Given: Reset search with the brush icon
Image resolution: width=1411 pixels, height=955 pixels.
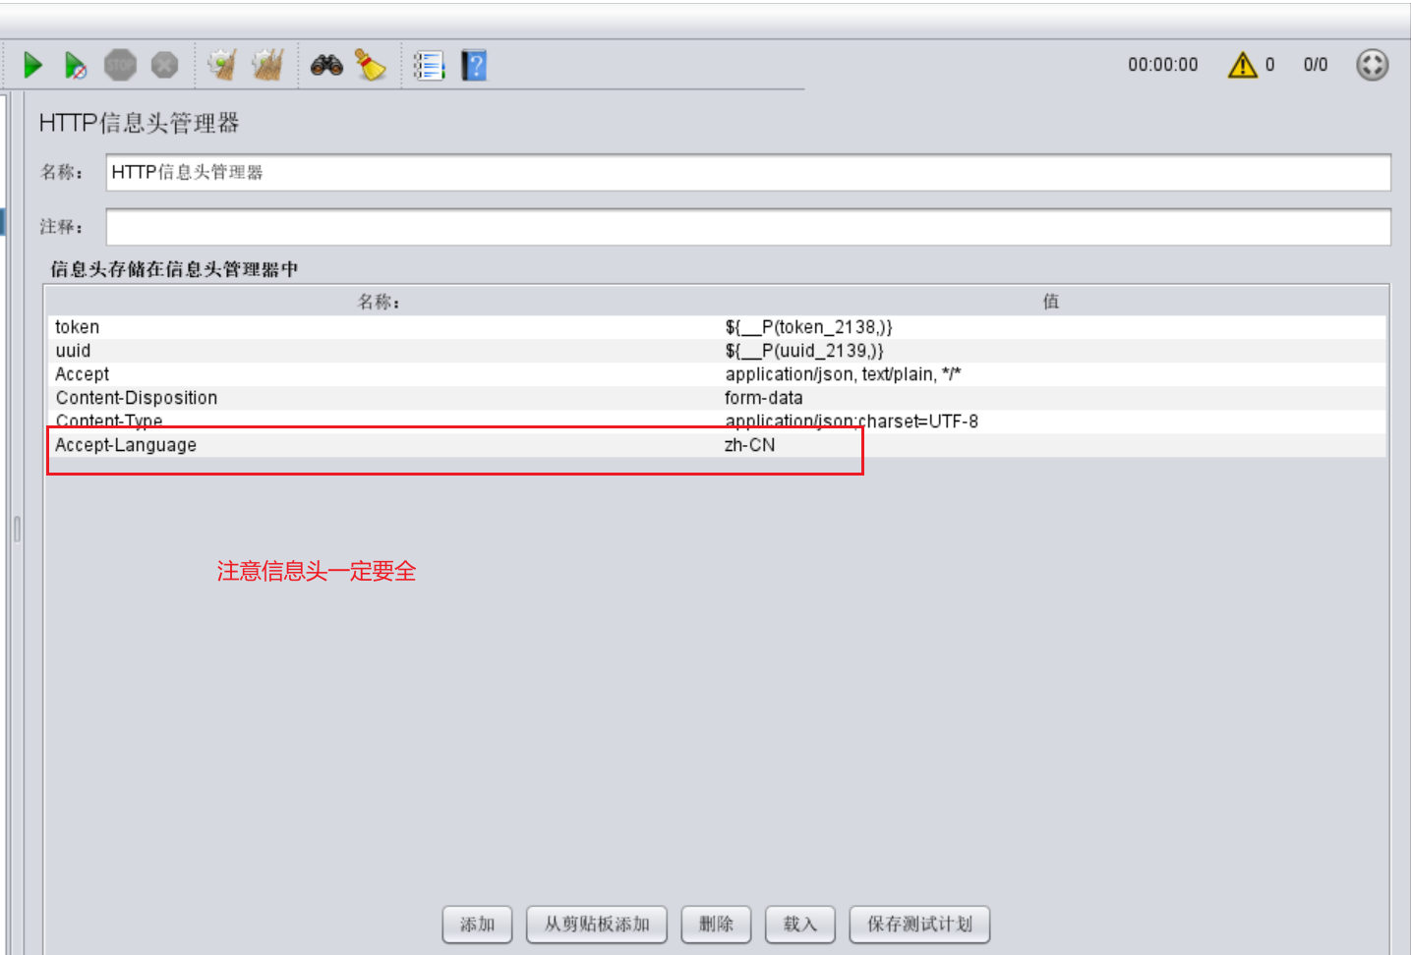Looking at the screenshot, I should (371, 66).
